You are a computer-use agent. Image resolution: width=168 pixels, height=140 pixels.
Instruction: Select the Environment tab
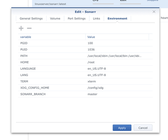click(117, 18)
